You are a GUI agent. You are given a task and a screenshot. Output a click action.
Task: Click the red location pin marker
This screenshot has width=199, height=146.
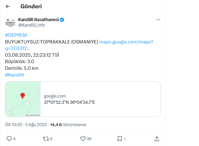(x=23, y=96)
